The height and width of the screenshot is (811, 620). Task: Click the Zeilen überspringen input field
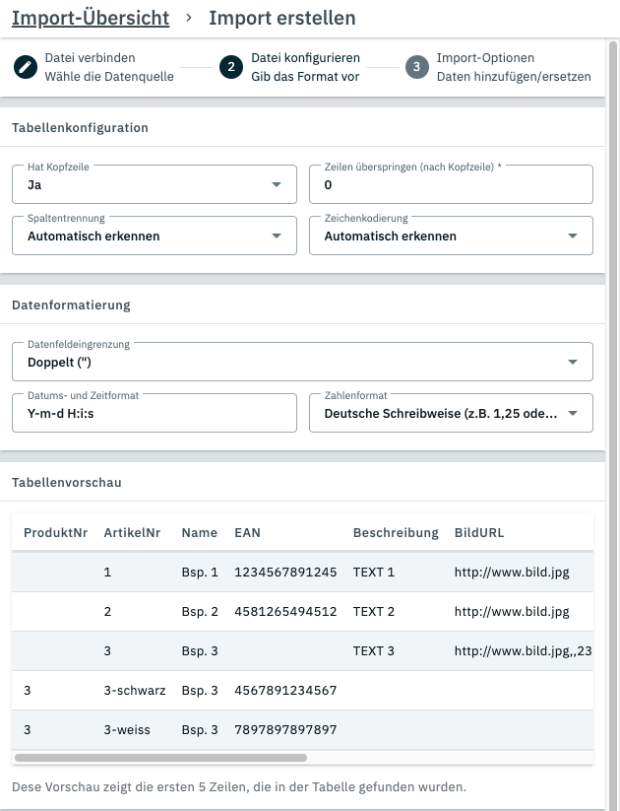[x=451, y=184]
